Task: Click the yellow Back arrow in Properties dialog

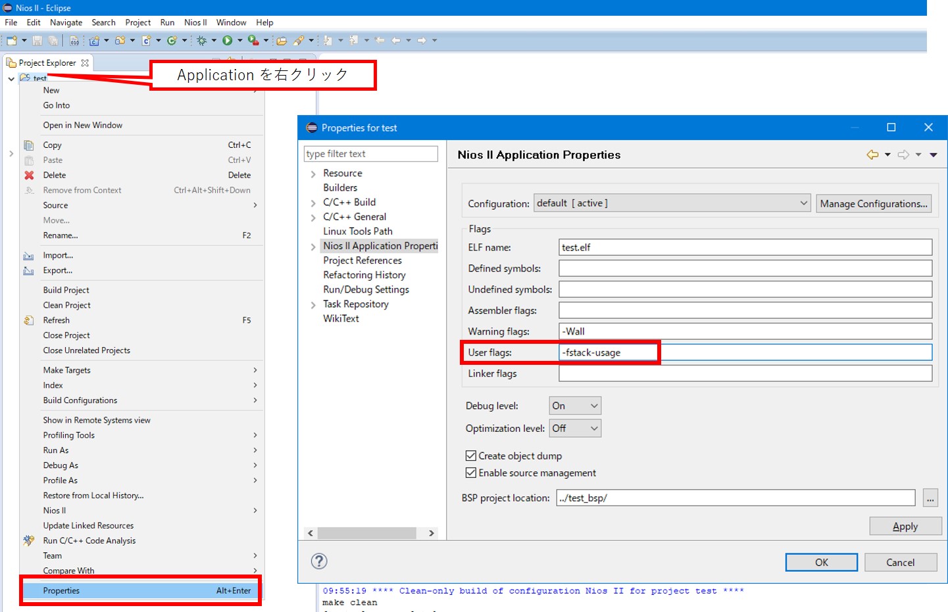Action: (872, 154)
